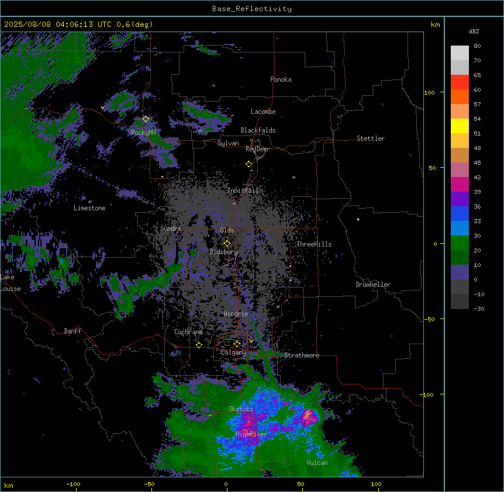Click the Drumheller label
Screen dimensions: 504x492
373,285
